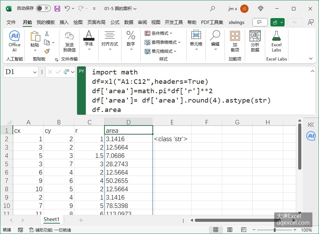Save the workbook with floppy icon
Screen dimensions: 319x234
pyautogui.click(x=57, y=9)
